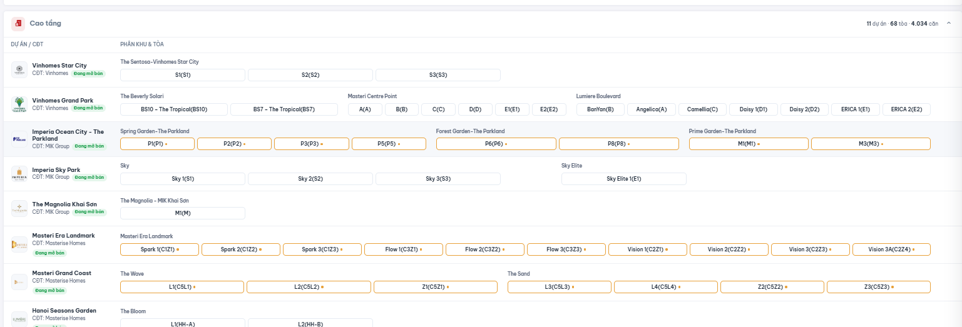Choose Vision 3(C2Z3) tower

tap(811, 249)
